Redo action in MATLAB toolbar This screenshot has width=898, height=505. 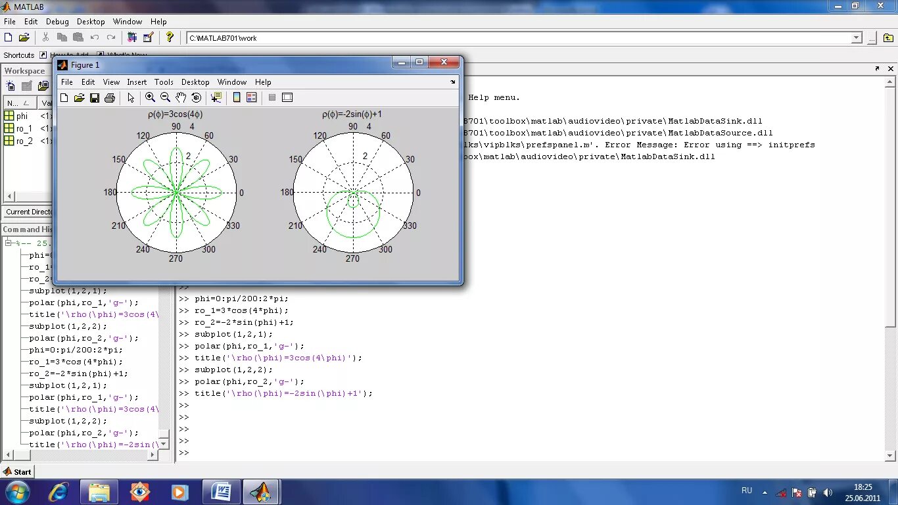pos(111,37)
